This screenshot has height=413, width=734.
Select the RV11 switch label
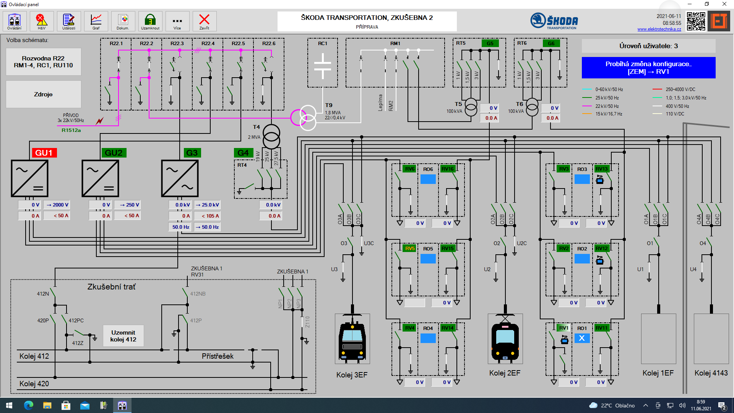[x=602, y=328]
